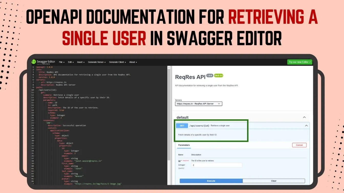344x193 pixels.
Task: Click the 'example: "Weaver"' line
Action: (x=73, y=176)
